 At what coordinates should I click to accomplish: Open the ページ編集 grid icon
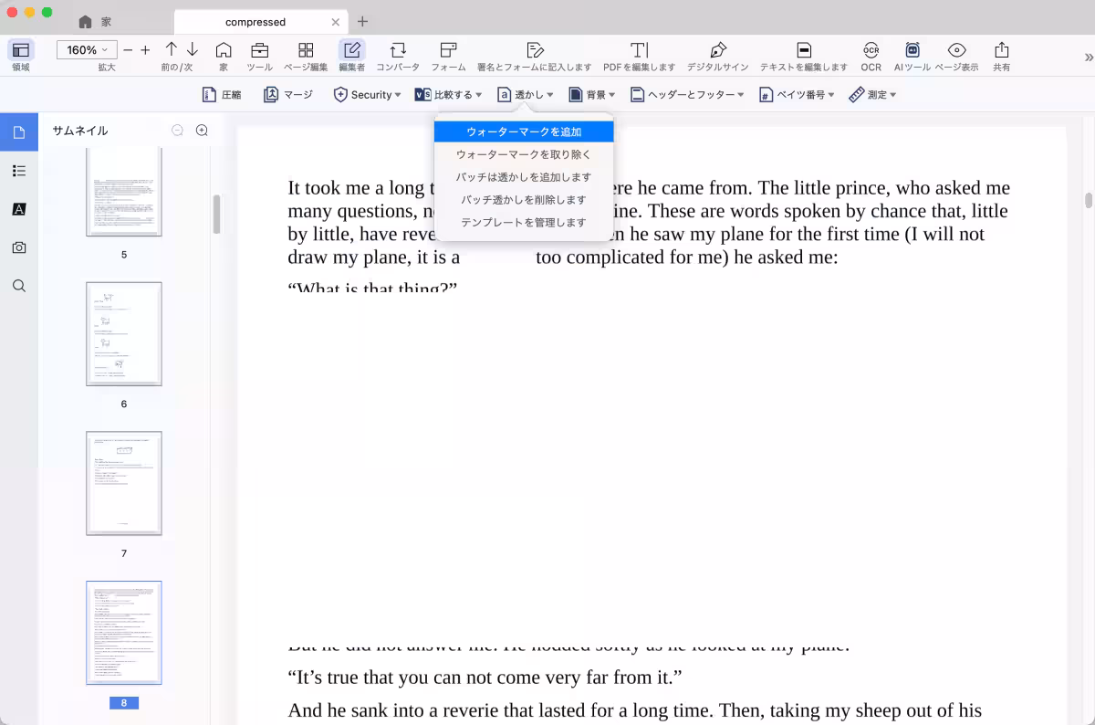[306, 50]
